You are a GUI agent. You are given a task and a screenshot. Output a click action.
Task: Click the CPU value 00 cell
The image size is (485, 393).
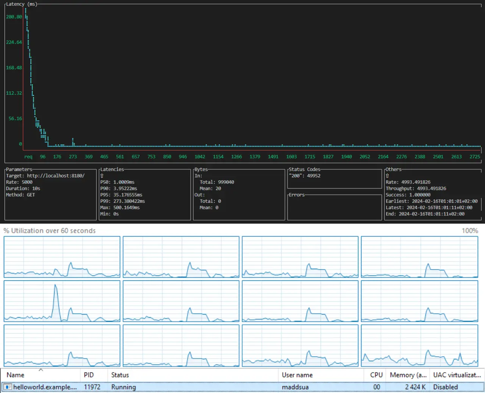click(377, 387)
